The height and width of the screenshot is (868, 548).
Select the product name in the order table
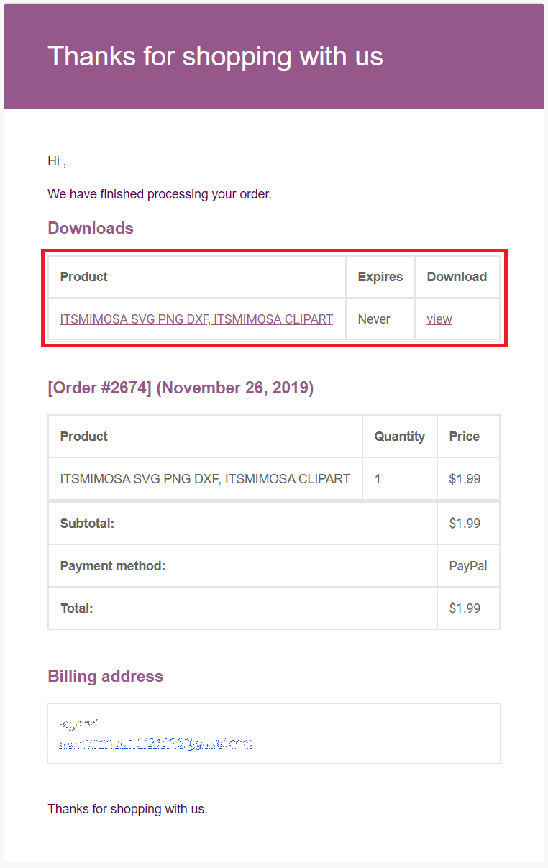[206, 478]
